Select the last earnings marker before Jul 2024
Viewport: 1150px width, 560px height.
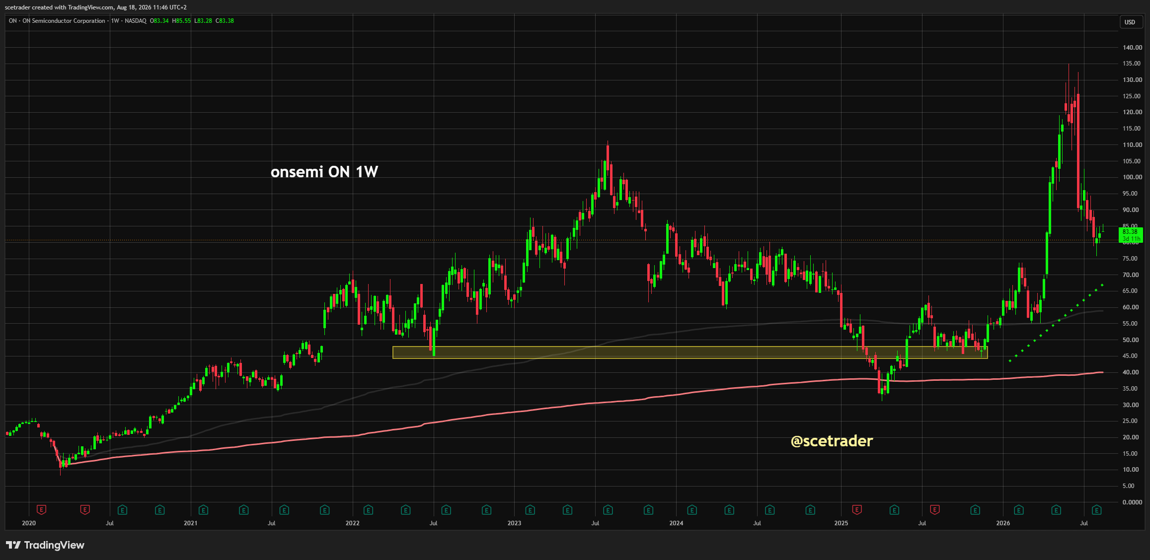coord(729,509)
